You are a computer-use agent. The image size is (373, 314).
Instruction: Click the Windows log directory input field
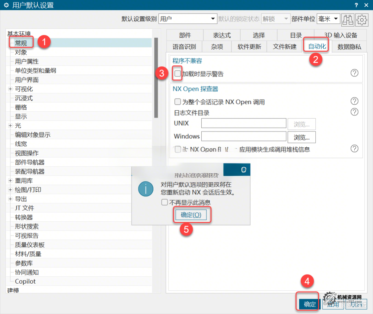[244, 136]
